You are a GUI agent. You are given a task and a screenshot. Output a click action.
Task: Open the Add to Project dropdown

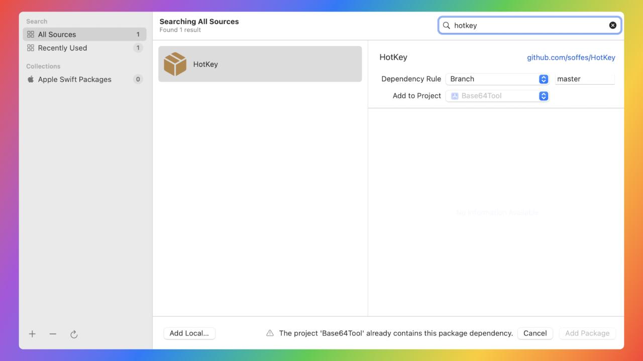497,96
